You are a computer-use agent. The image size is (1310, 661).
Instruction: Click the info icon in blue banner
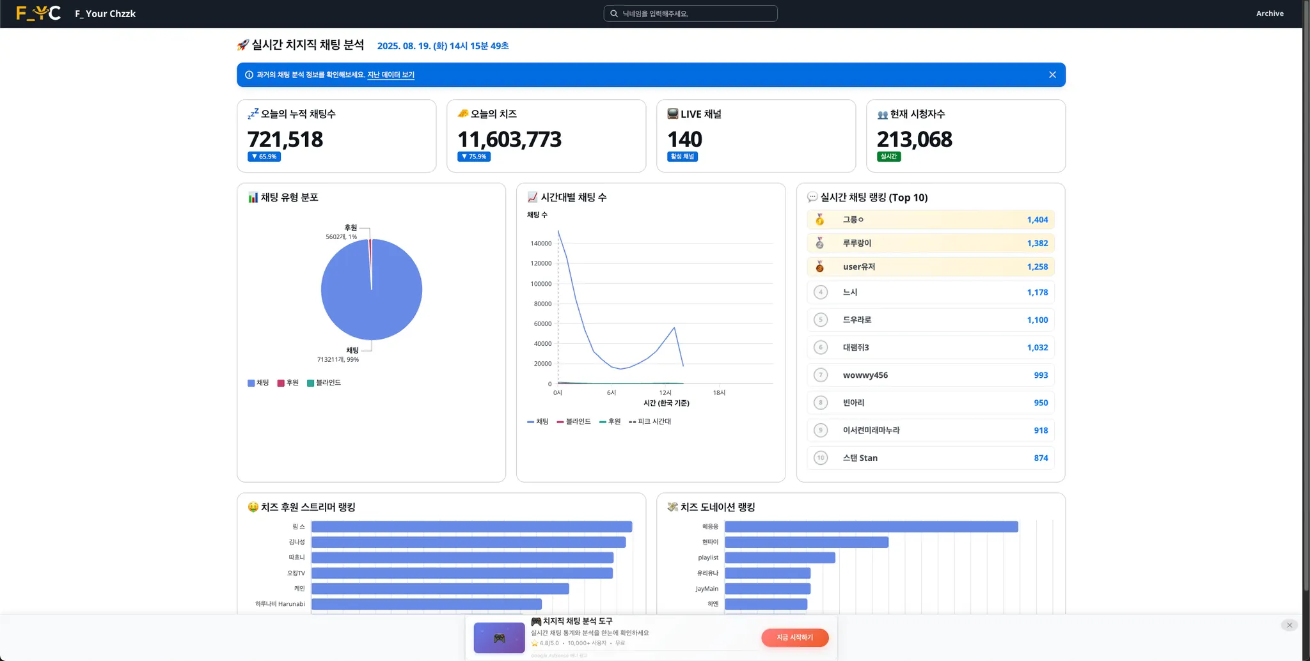[249, 75]
